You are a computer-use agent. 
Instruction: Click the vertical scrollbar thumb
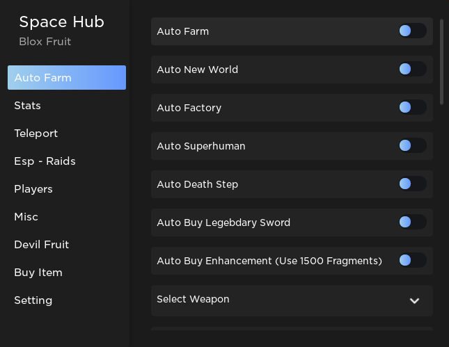pyautogui.click(x=441, y=62)
